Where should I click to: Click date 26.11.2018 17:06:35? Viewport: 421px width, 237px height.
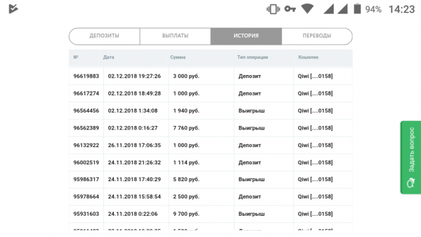(x=134, y=145)
